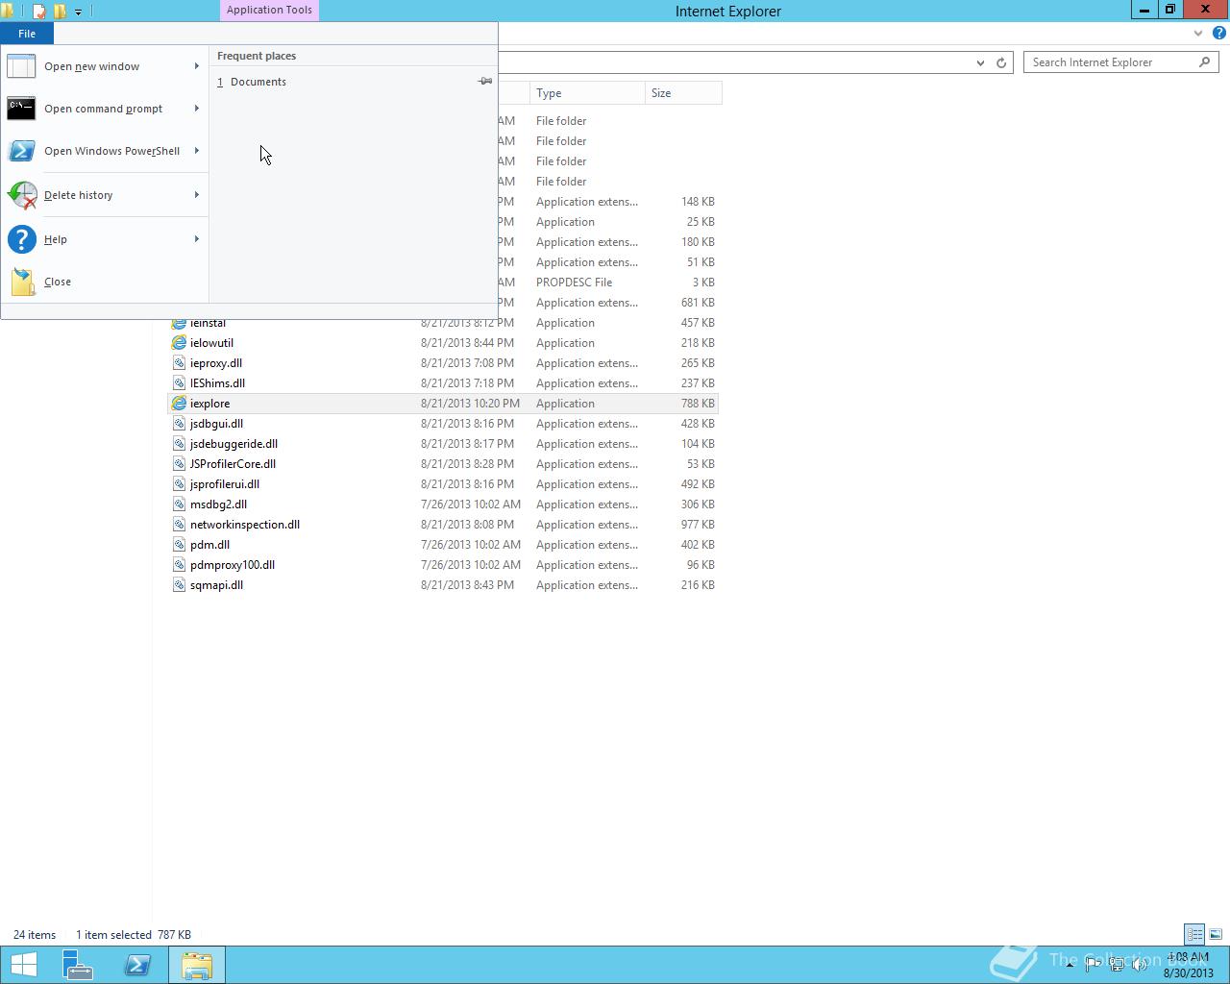Click the iexplore application icon
Viewport: 1230px width, 984px height.
tap(179, 404)
